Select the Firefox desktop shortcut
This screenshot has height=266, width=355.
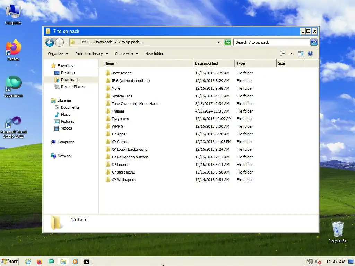[x=13, y=50]
